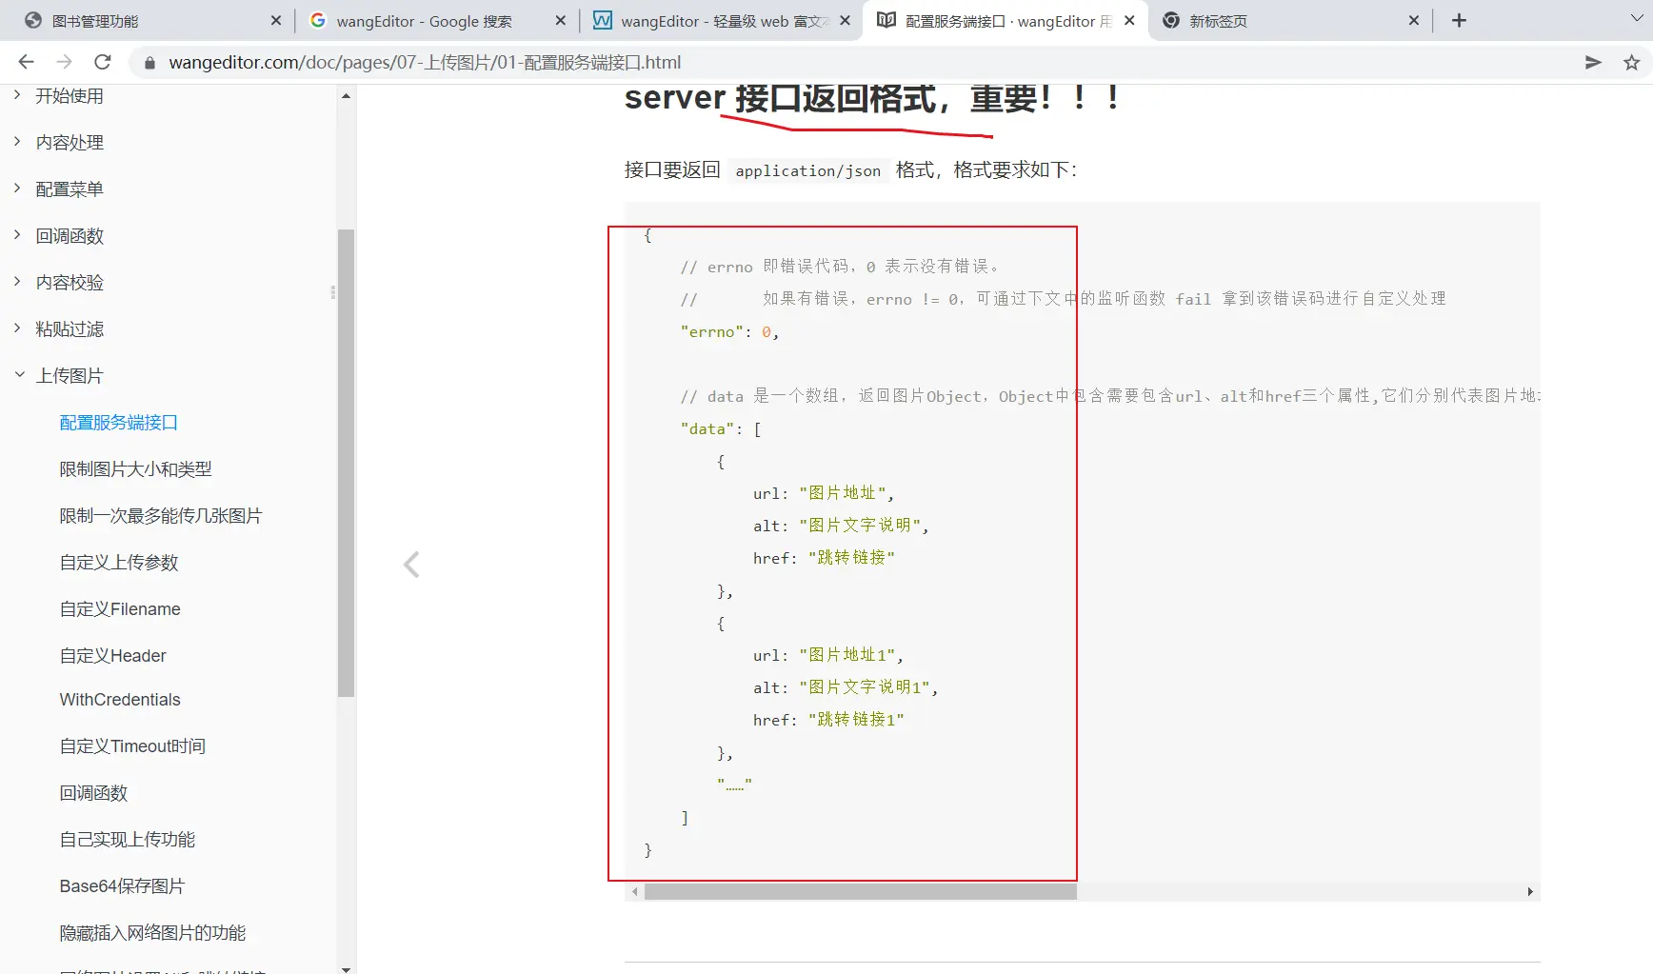Go to the 自定义Filename page
1653x974 pixels.
tap(120, 609)
